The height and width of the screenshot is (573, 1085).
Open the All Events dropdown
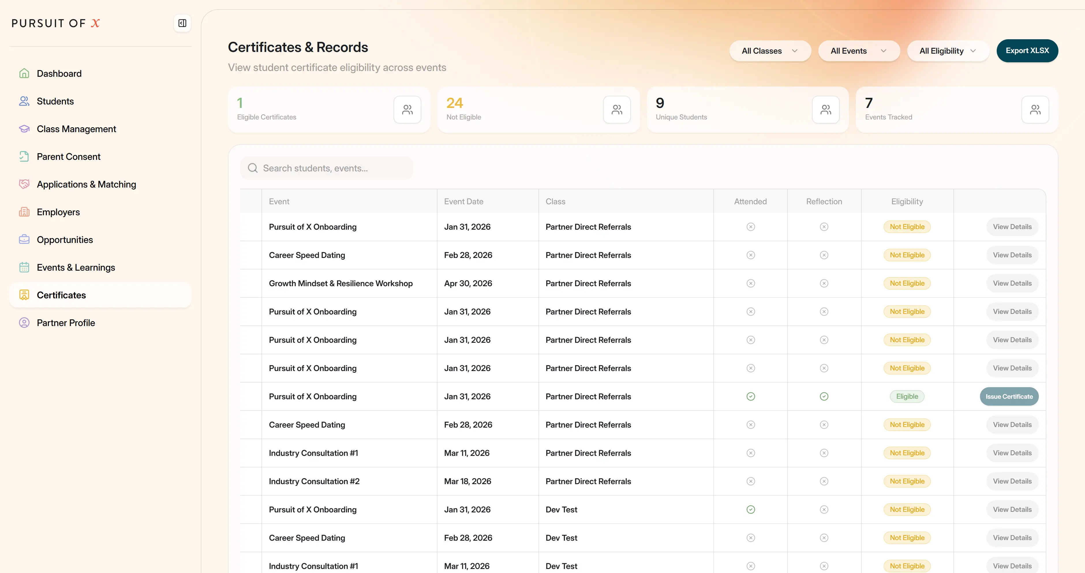coord(859,51)
